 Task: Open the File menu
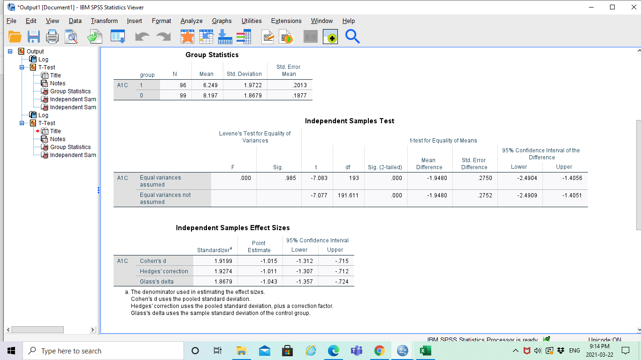pyautogui.click(x=11, y=21)
